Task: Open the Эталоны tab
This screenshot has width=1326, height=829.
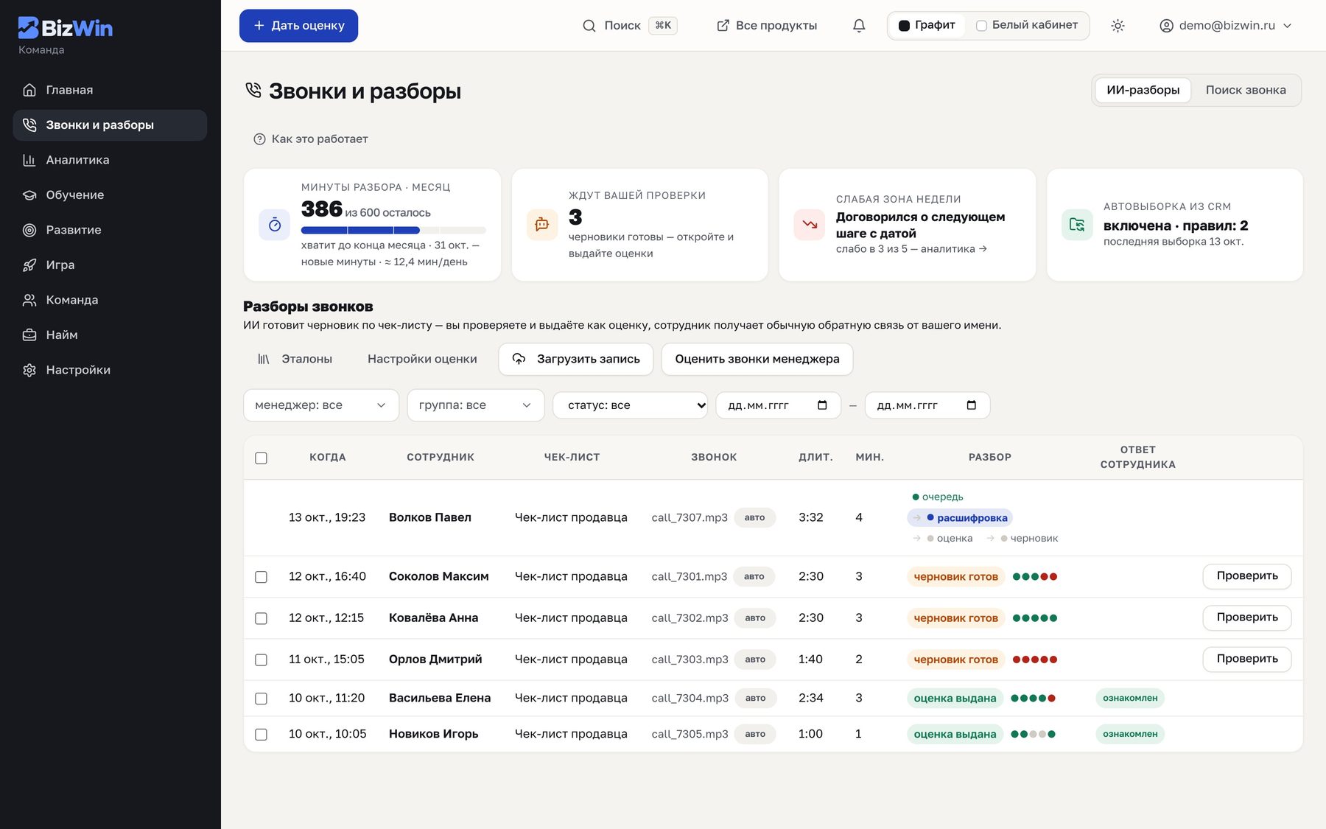Action: pyautogui.click(x=295, y=359)
